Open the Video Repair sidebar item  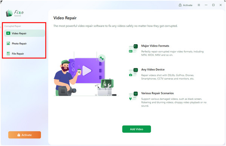tap(24, 33)
